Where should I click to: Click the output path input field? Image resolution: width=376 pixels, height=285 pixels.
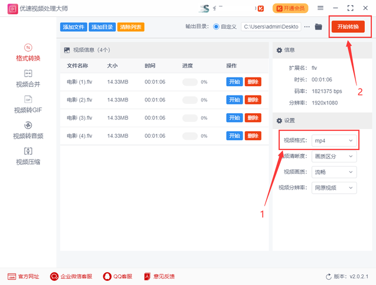pyautogui.click(x=271, y=26)
